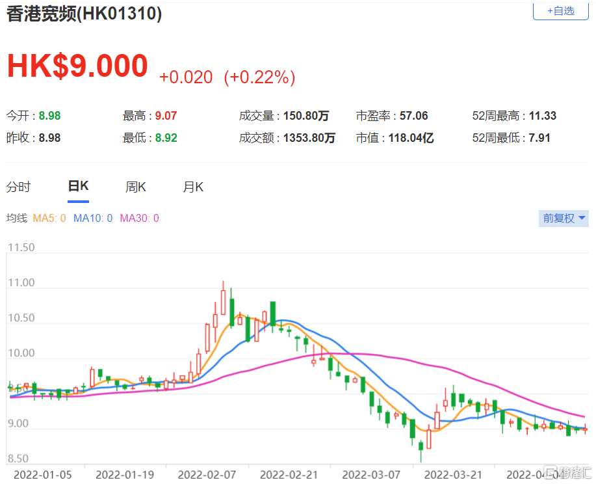Click the stock title 香港宽频(HK01310)
The width and height of the screenshot is (596, 484).
(84, 14)
